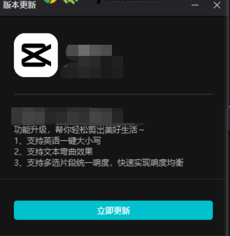This screenshot has height=236, width=230.
Task: Close the 版本更新 dialog
Action: tap(217, 5)
